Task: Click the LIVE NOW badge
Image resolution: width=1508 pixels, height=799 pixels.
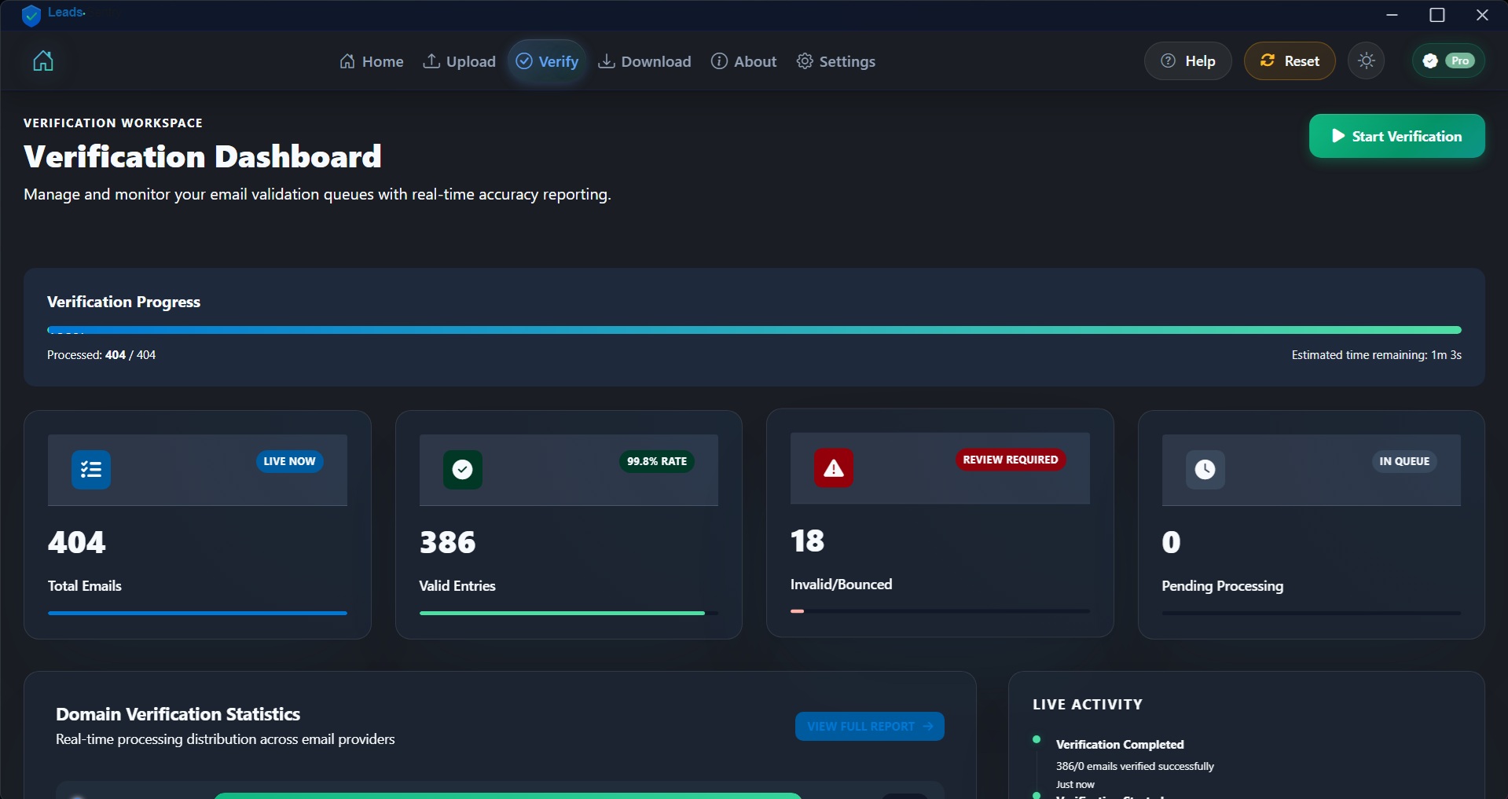Action: [x=289, y=461]
